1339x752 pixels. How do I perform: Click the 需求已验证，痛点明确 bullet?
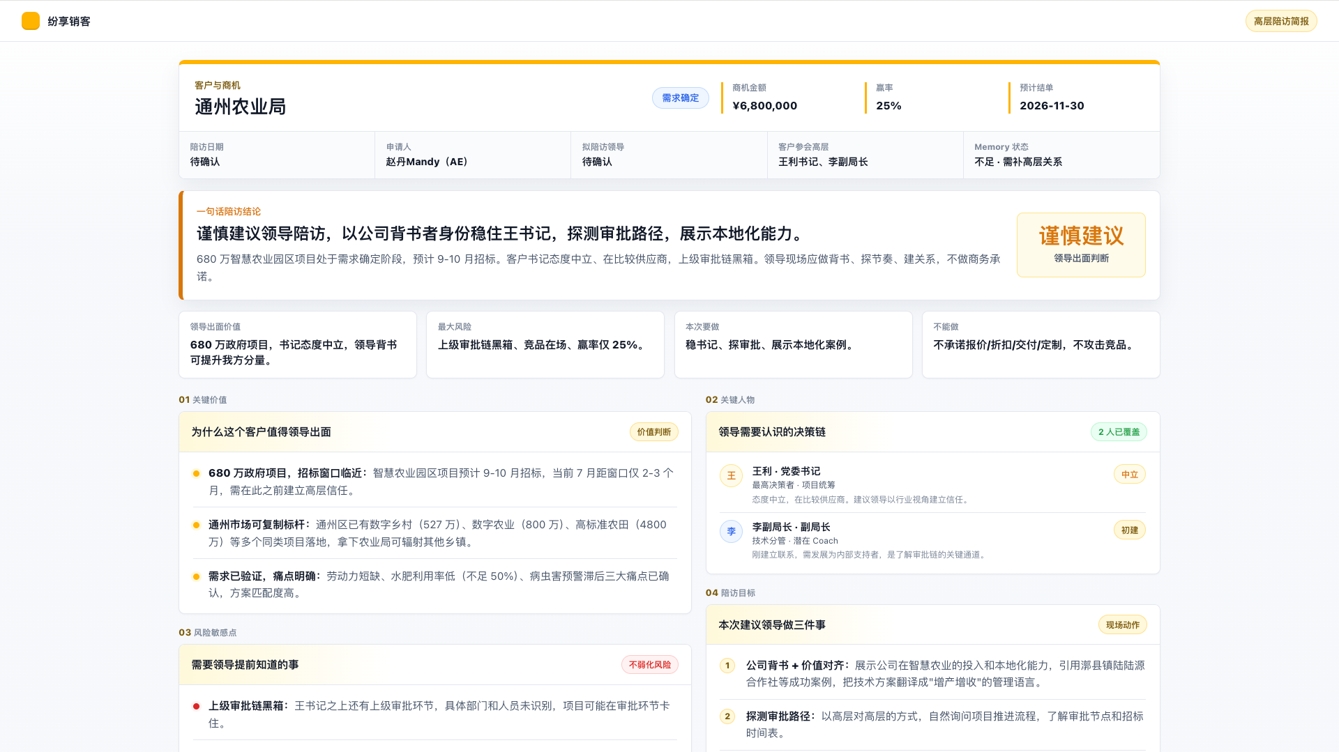pos(435,584)
